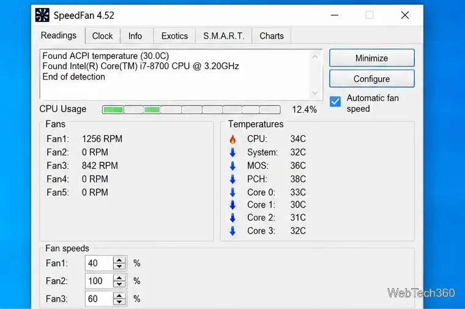Click the CPU Usage progress bar

[x=192, y=110]
